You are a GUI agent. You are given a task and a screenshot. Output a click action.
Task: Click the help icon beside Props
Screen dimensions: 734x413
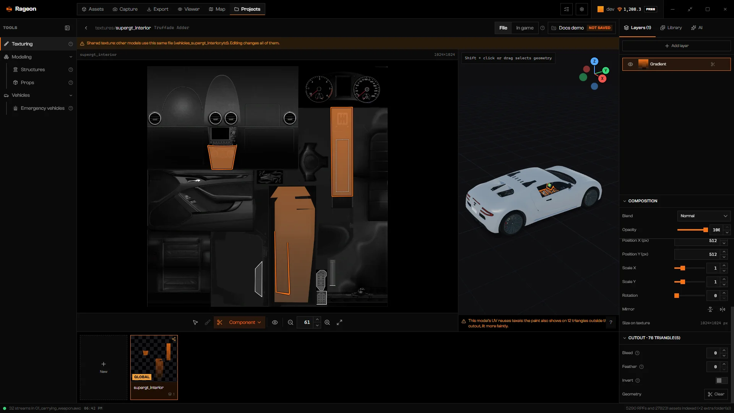click(x=71, y=83)
